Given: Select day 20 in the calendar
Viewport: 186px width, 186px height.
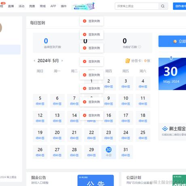Looking at the screenshot, I should pos(57,135).
